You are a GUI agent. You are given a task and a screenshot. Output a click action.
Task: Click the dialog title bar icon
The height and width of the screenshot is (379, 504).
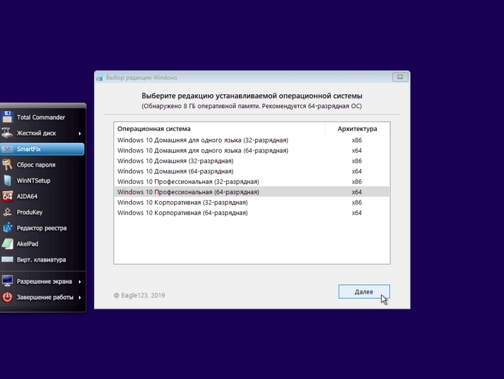point(100,78)
